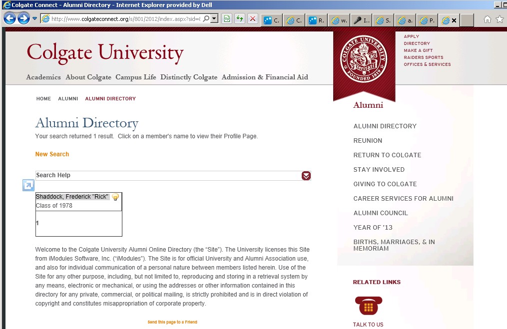Click the MAKE A GIFT link

pyautogui.click(x=418, y=50)
